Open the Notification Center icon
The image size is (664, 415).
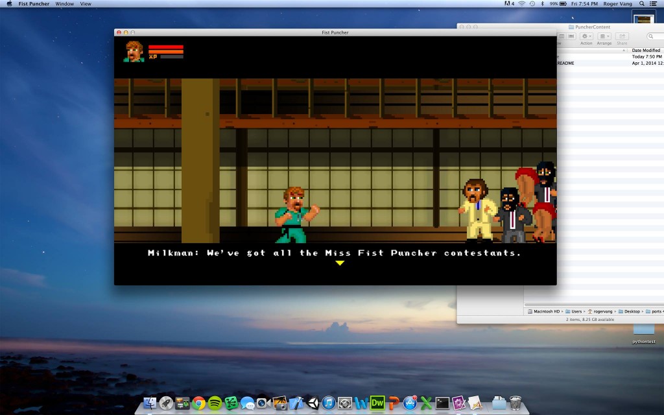(654, 3)
